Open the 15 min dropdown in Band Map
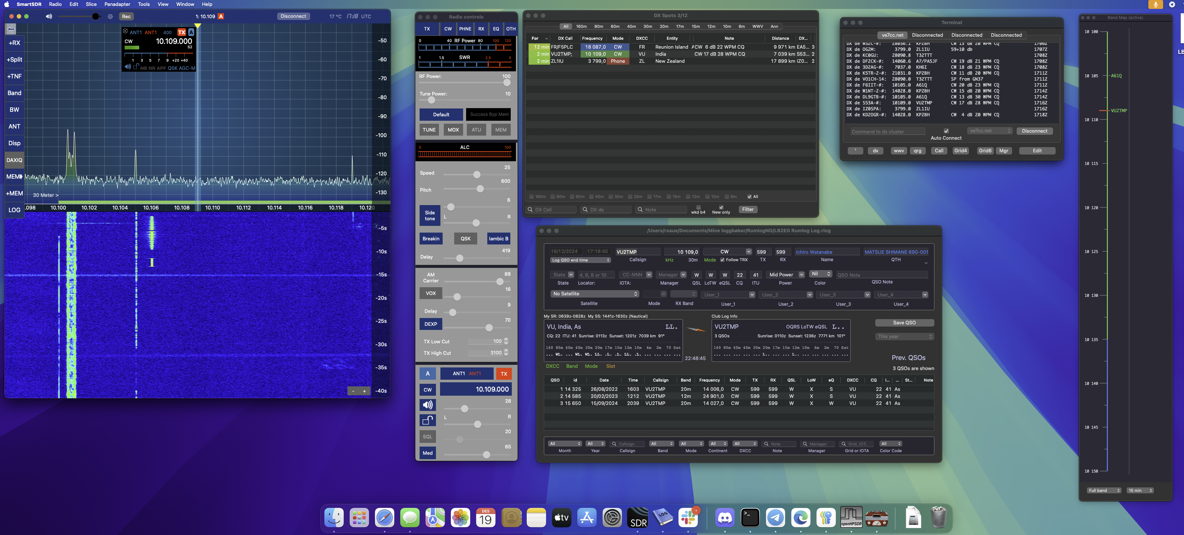Image resolution: width=1184 pixels, height=535 pixels. [x=1140, y=490]
